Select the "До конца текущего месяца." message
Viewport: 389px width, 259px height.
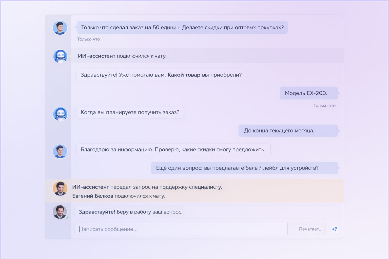[x=288, y=131]
